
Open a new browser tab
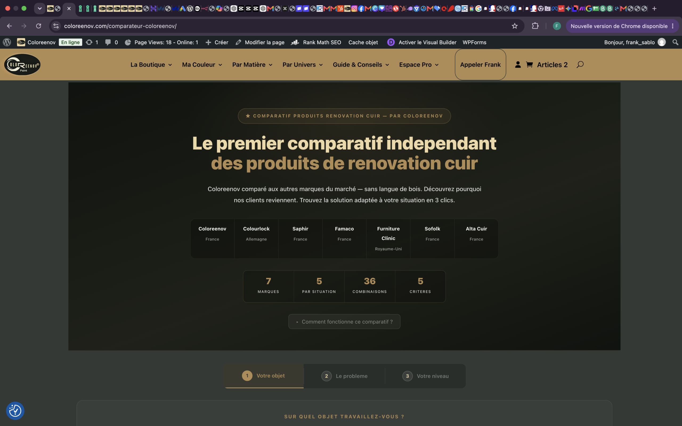[654, 9]
